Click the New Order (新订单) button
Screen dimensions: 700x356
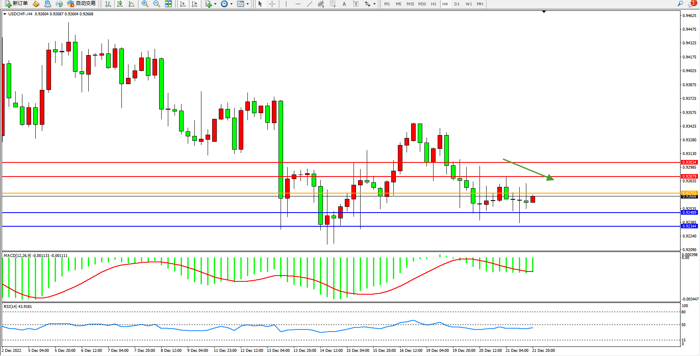[x=17, y=4]
